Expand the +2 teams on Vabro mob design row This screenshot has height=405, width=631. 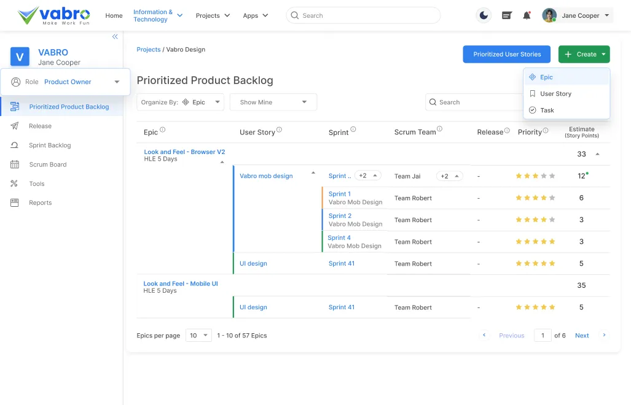point(449,175)
